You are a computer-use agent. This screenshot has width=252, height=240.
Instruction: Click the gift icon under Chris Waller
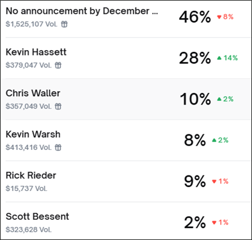(58, 106)
